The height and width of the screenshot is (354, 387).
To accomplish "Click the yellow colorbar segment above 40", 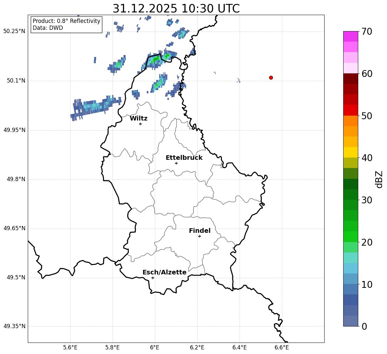I will click(x=350, y=152).
